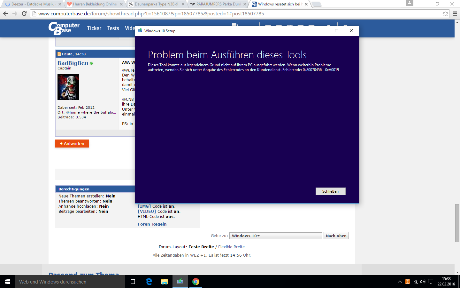The width and height of the screenshot is (460, 288).
Task: Switch to Herren Bekleidung Online tab
Action: coord(95,4)
